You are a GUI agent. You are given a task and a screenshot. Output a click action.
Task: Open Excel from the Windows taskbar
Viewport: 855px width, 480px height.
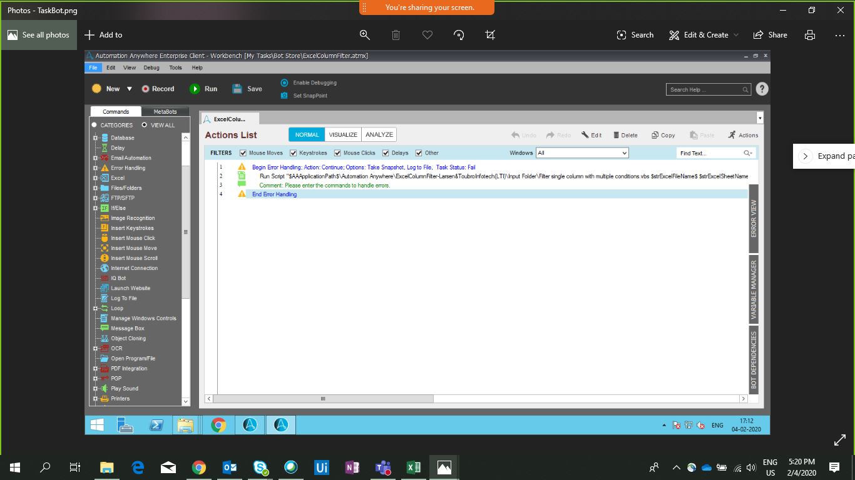point(413,467)
